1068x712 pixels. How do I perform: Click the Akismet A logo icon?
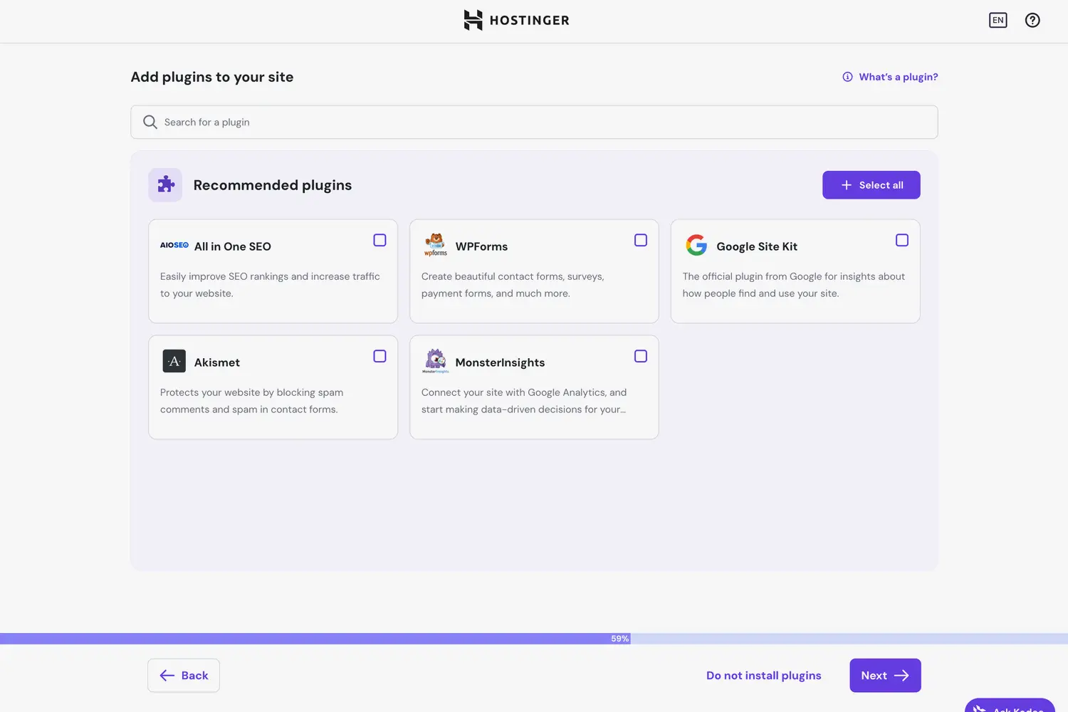174,361
